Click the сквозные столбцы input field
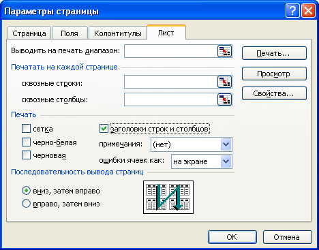The width and height of the screenshot is (319, 250). (x=171, y=99)
